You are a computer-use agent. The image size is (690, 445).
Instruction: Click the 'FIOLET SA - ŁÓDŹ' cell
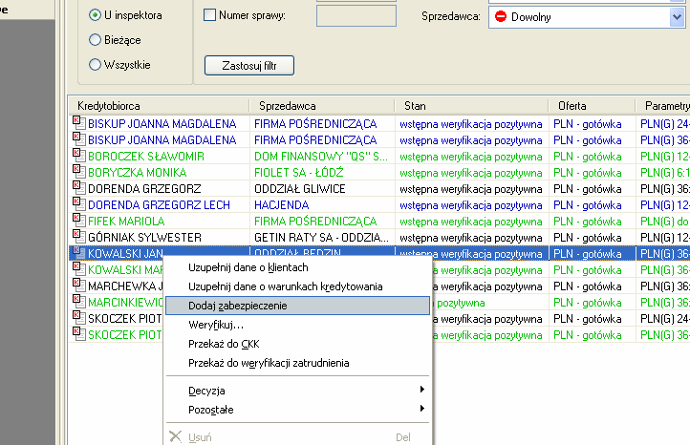click(322, 173)
